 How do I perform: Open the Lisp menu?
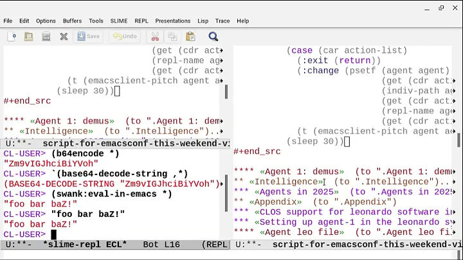[203, 21]
